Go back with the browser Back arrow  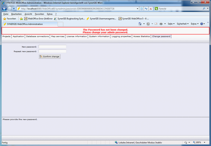tap(4, 9)
